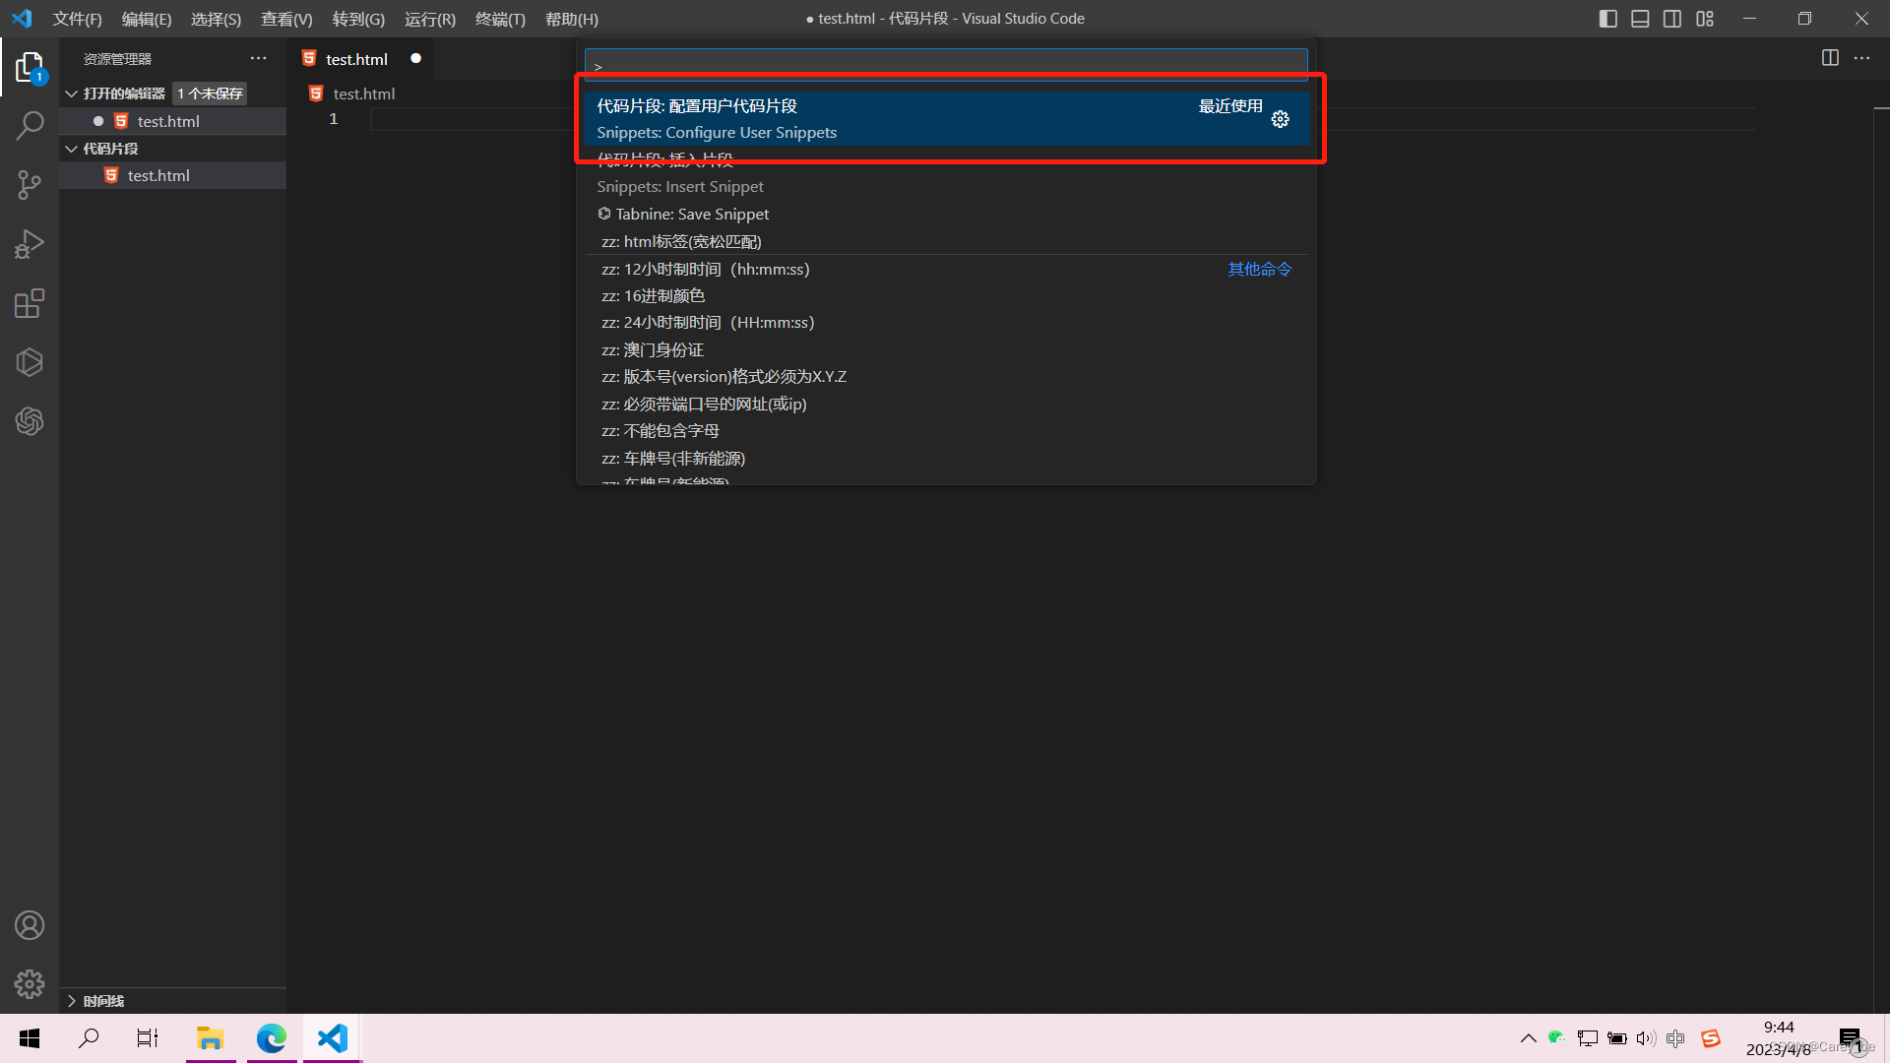Choose Snippets: Insert Snippet command

pos(679,186)
